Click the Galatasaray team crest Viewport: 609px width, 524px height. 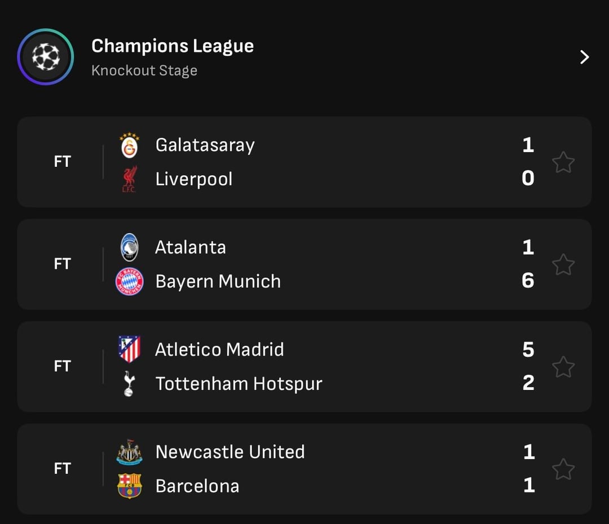pyautogui.click(x=129, y=146)
